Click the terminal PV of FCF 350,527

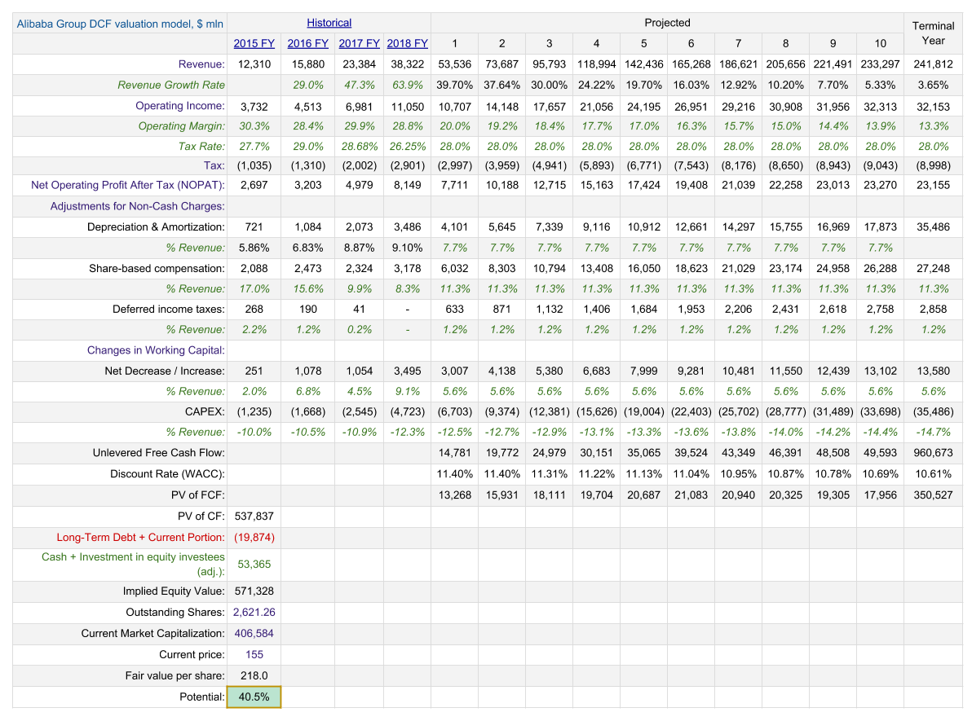pos(933,495)
